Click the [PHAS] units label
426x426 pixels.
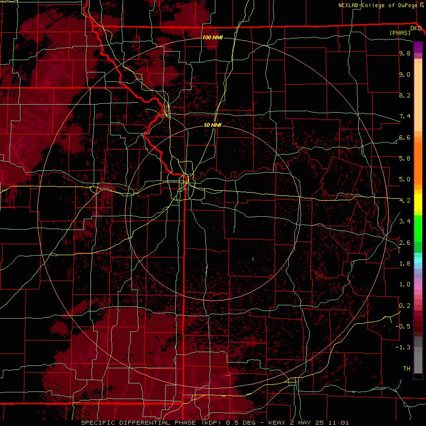pyautogui.click(x=400, y=33)
